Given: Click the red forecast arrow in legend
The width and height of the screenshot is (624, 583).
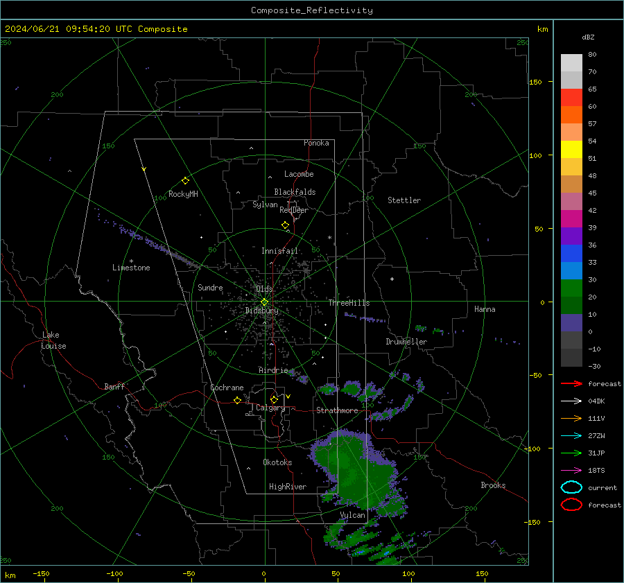Looking at the screenshot, I should click(x=571, y=383).
